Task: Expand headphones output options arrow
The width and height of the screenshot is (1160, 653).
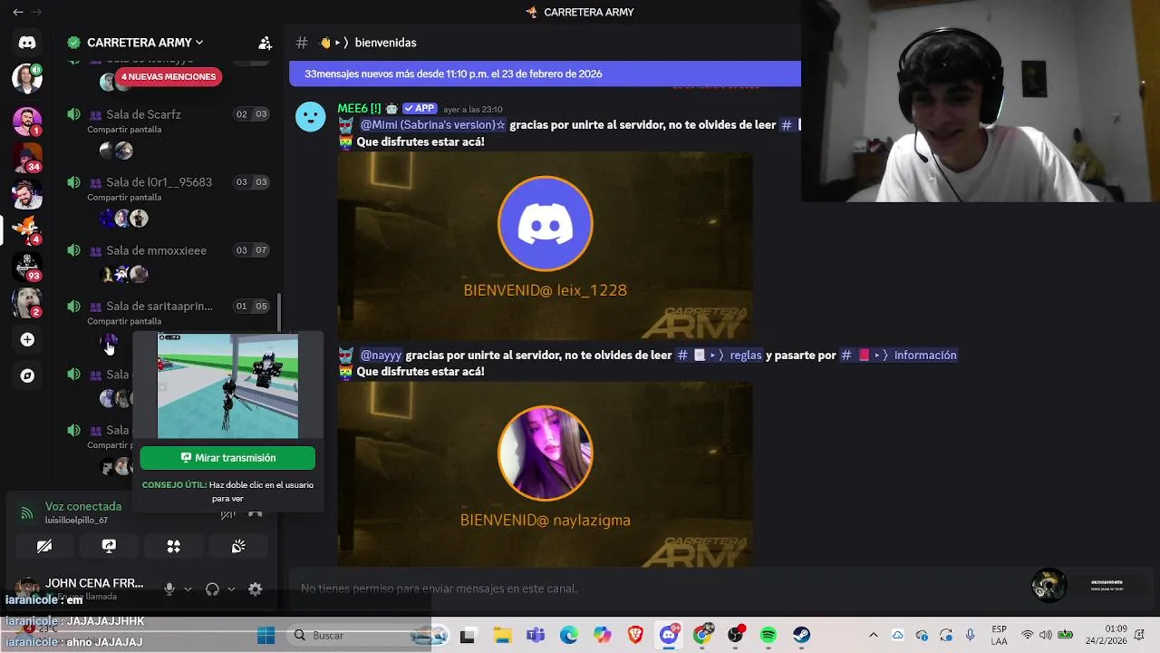Action: (x=231, y=589)
